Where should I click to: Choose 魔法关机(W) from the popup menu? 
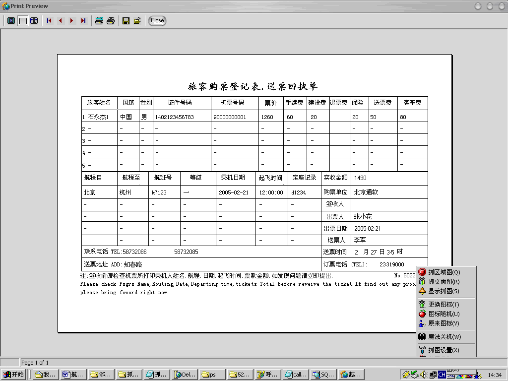pyautogui.click(x=446, y=337)
